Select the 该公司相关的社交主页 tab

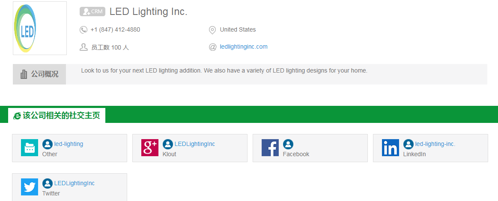(57, 116)
